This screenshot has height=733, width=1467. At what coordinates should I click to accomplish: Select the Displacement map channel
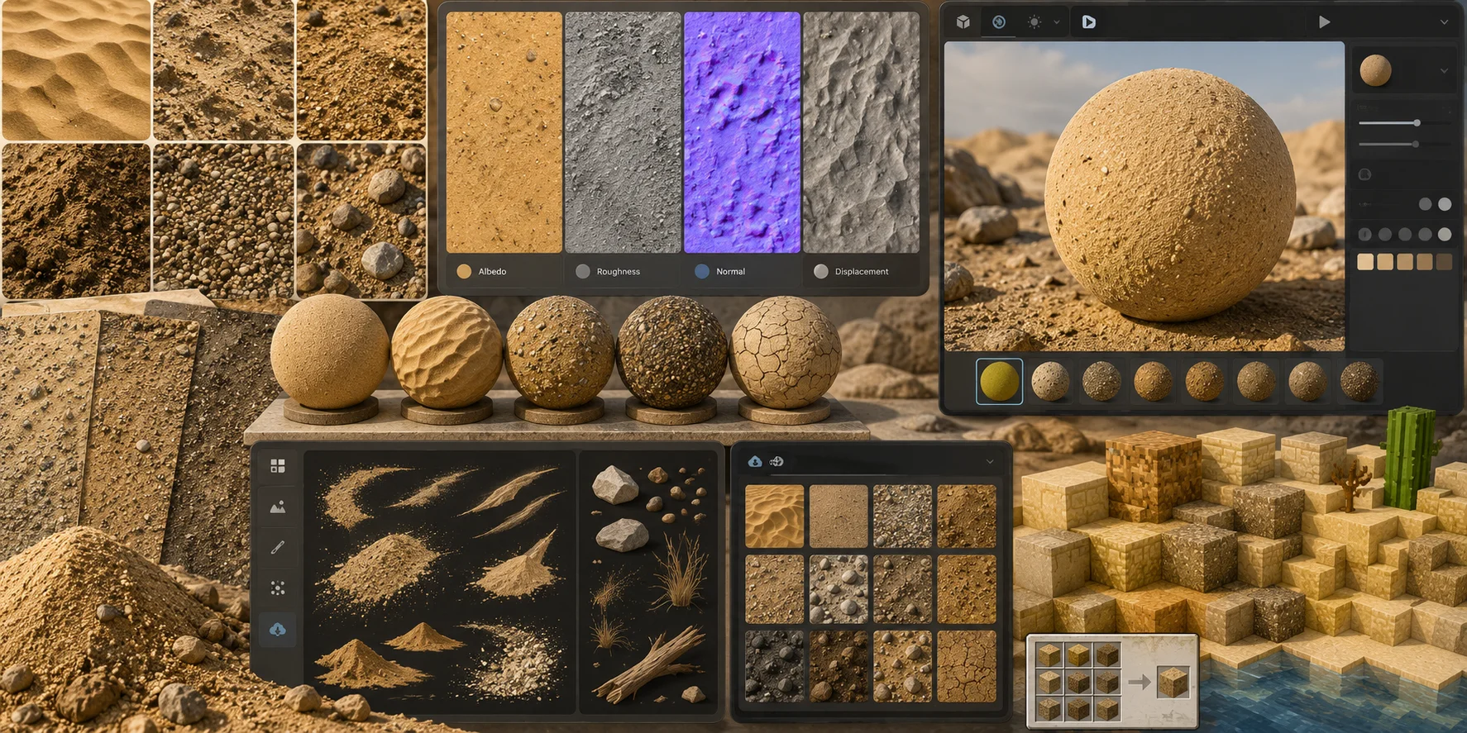(852, 271)
